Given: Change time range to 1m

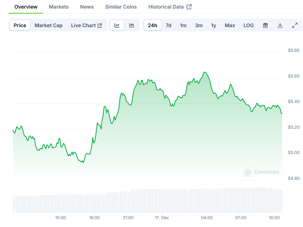Looking at the screenshot, I should 183,25.
